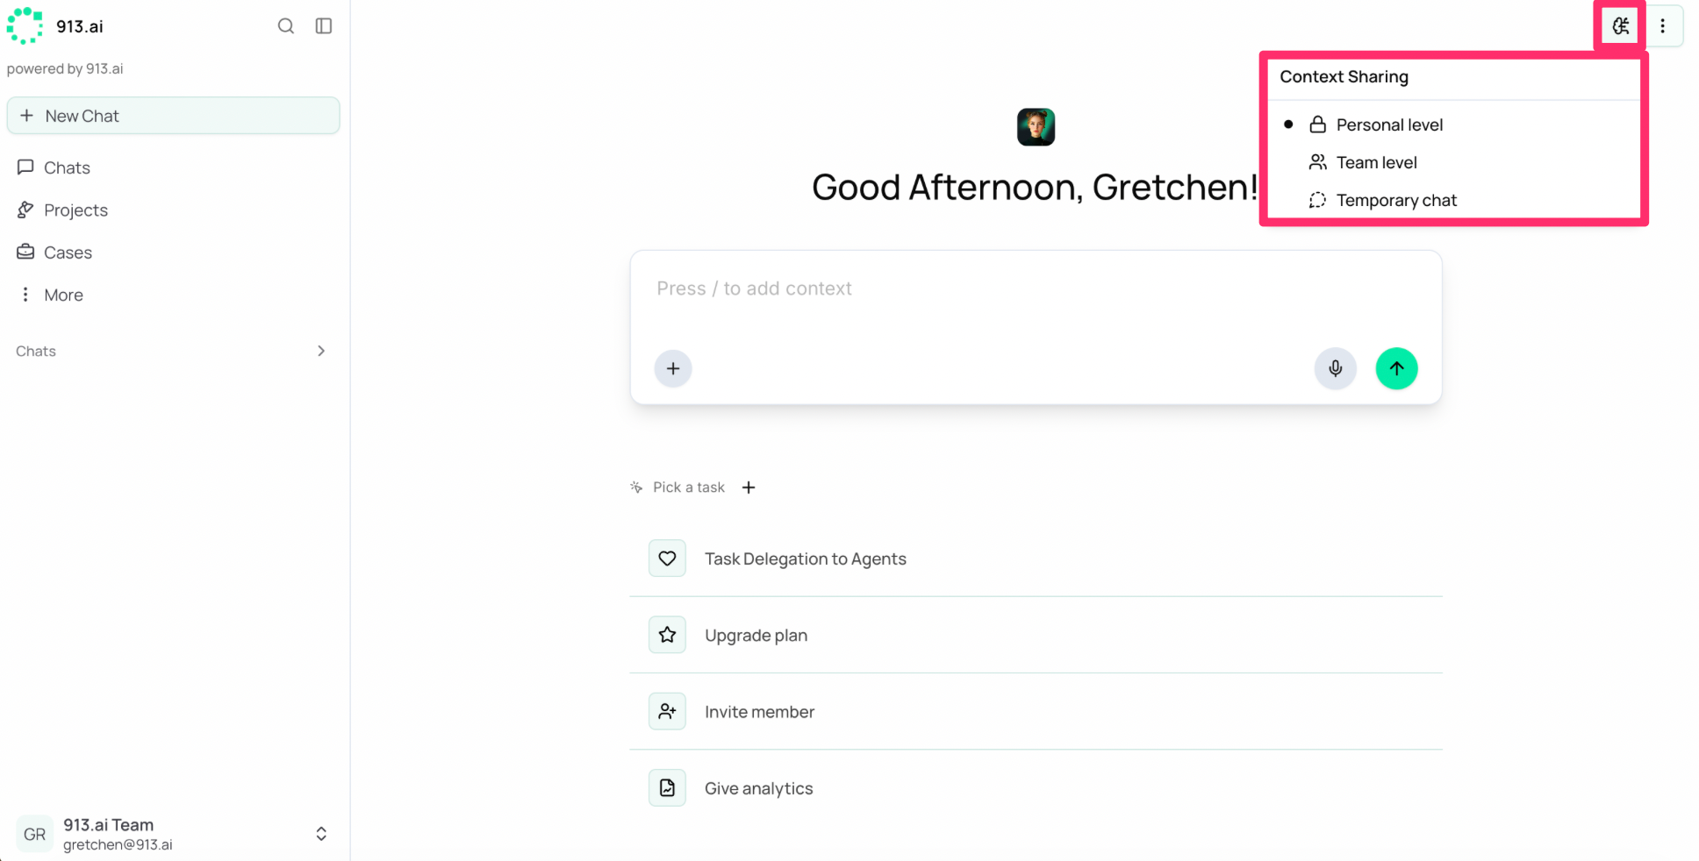Click the 913.ai logo icon

click(x=25, y=25)
